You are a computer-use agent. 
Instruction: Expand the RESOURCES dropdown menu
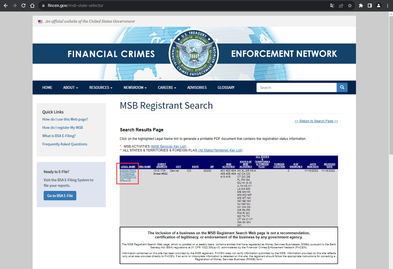click(101, 87)
